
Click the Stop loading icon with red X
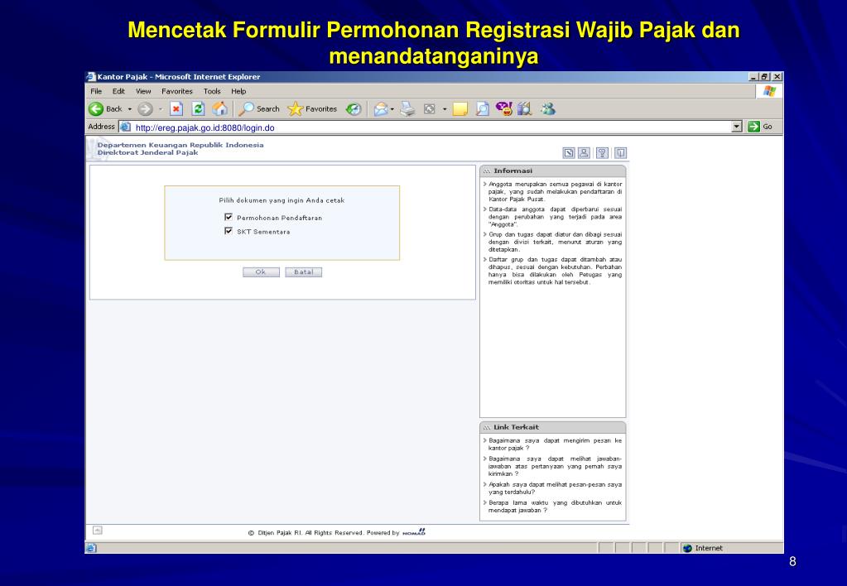click(176, 109)
